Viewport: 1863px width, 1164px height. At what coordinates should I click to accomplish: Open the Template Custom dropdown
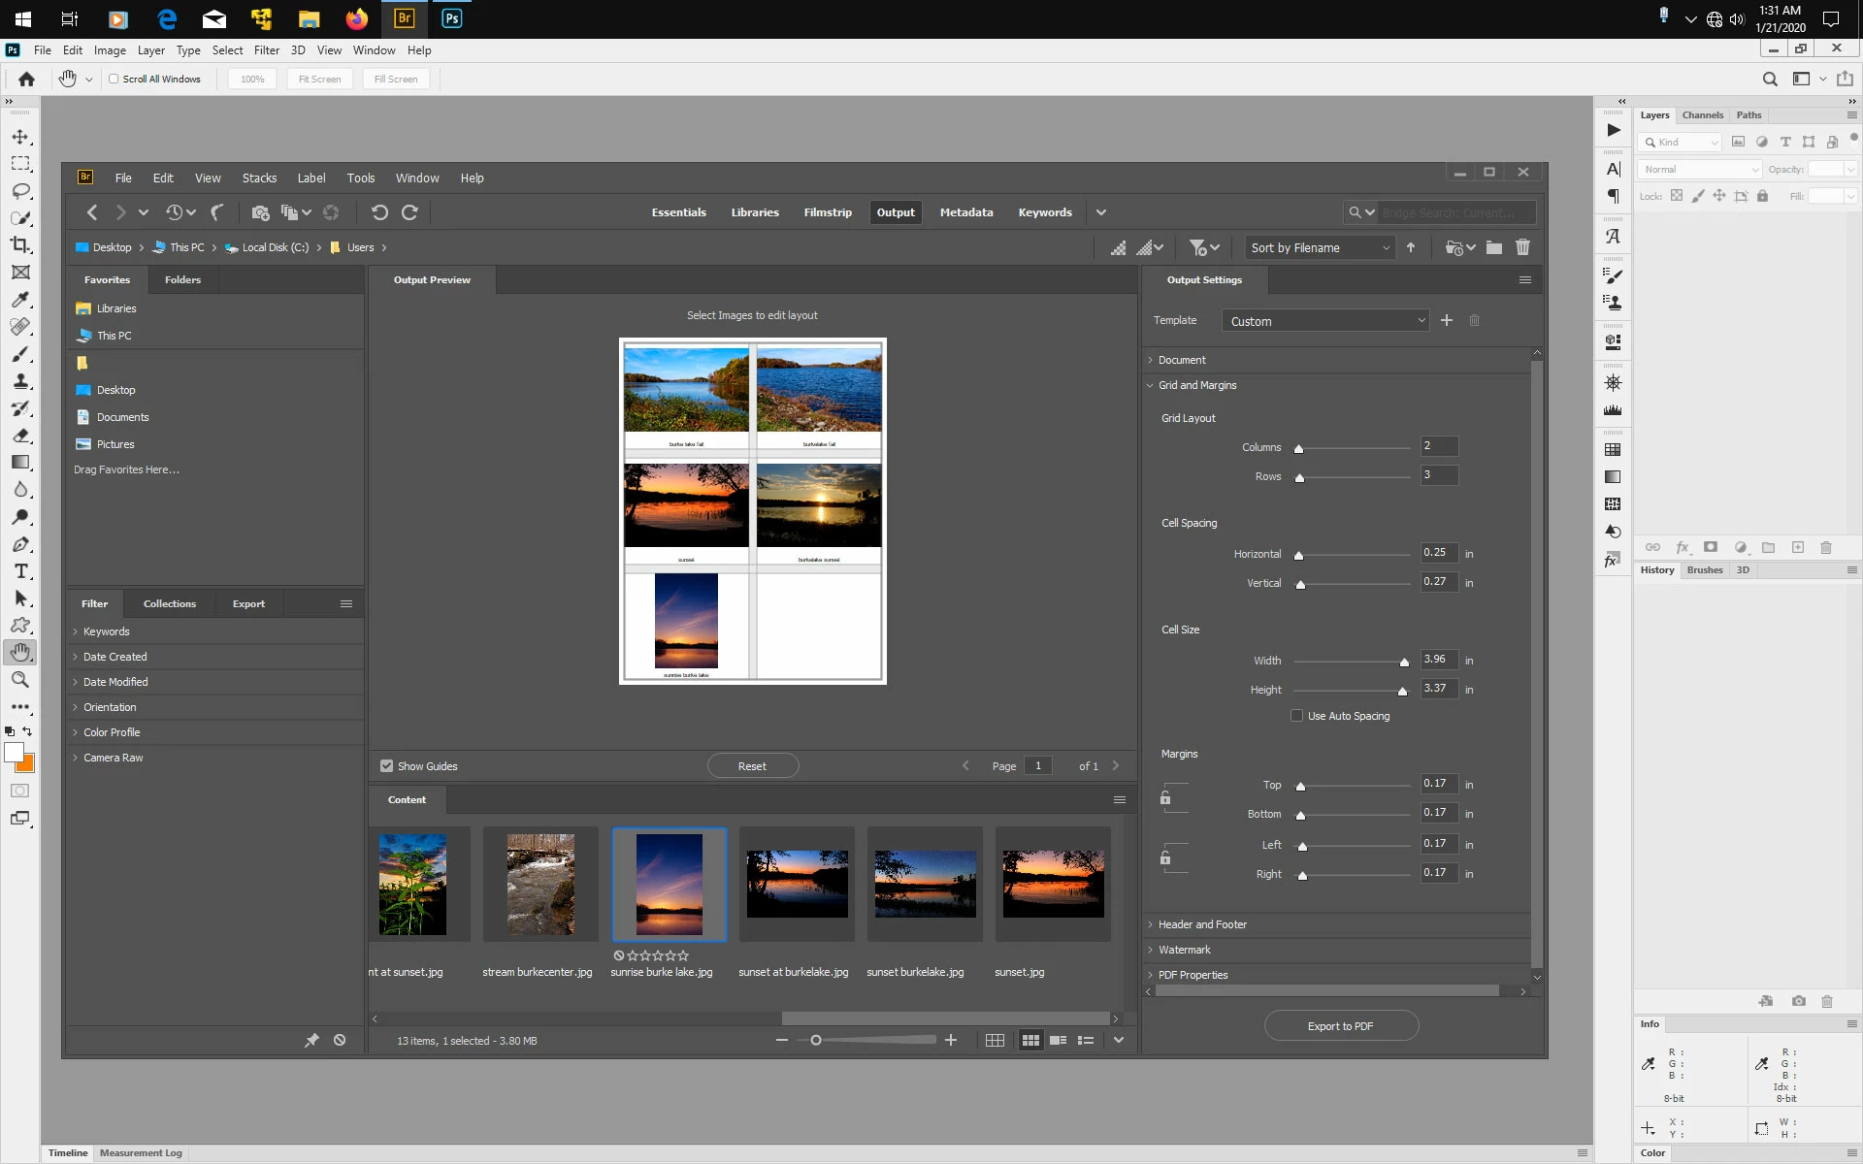[x=1327, y=321]
